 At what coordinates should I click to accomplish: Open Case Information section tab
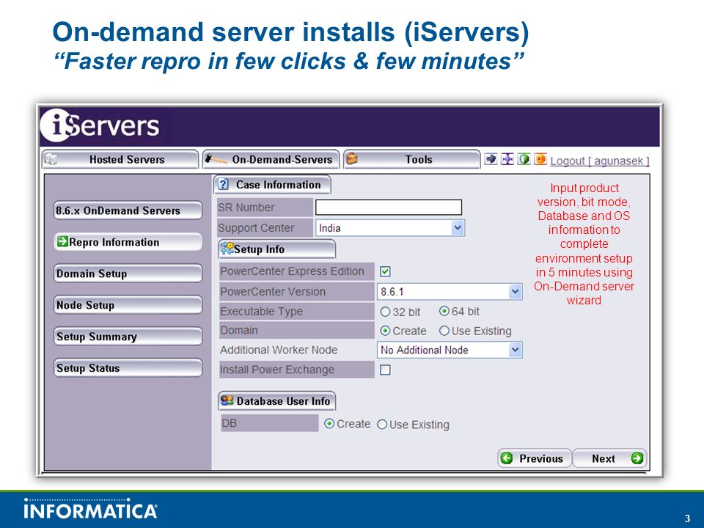coord(272,185)
